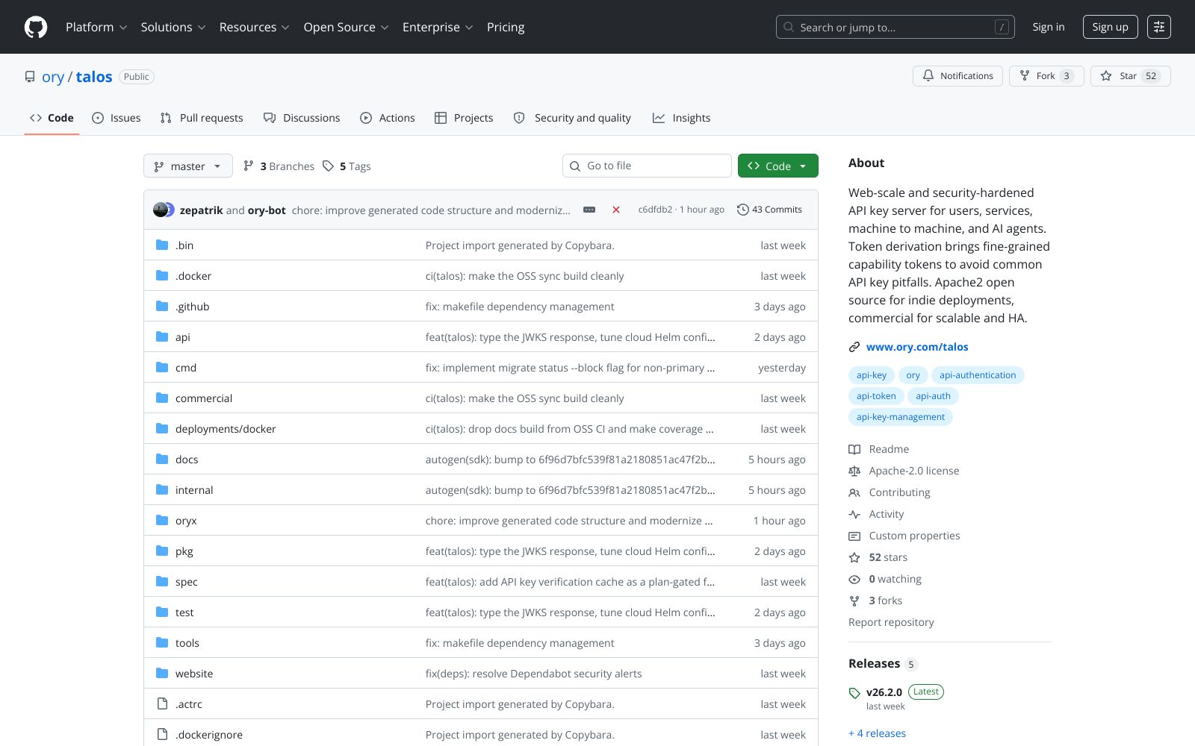The height and width of the screenshot is (746, 1195).
Task: Click the zepatrik avatar in commit row
Action: 160,210
